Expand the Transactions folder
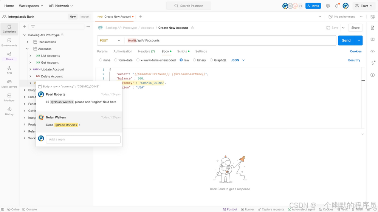This screenshot has width=378, height=212. tap(28, 42)
